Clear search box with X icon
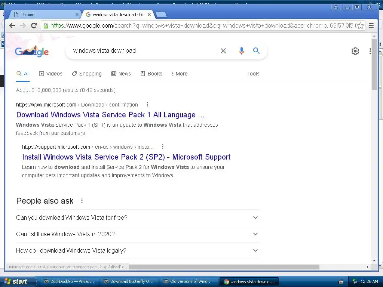This screenshot has width=383, height=287. pos(223,51)
